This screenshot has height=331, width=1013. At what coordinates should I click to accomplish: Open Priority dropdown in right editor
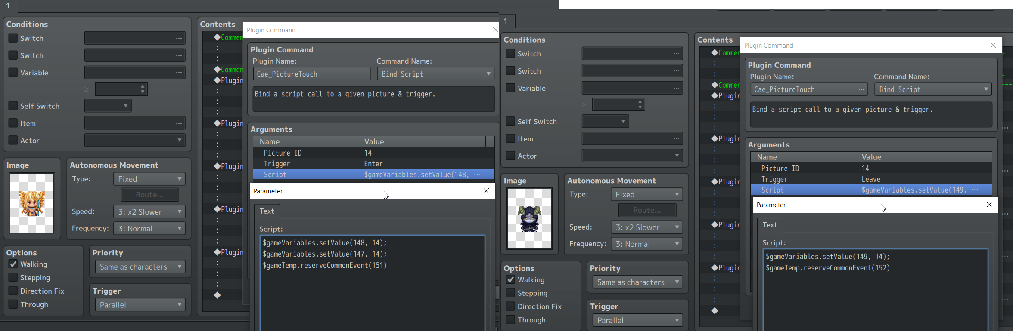pyautogui.click(x=637, y=282)
